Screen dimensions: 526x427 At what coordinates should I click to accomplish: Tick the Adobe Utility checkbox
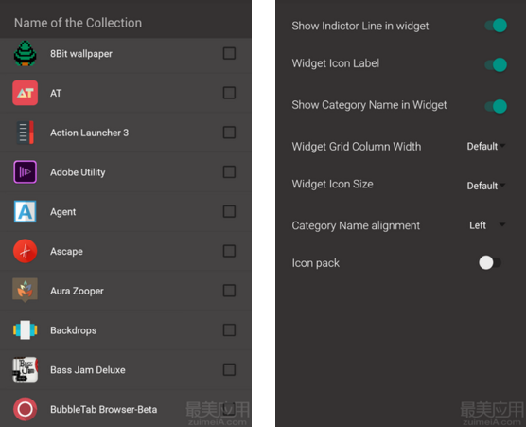229,172
